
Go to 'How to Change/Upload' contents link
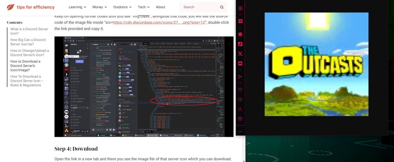(x=30, y=53)
